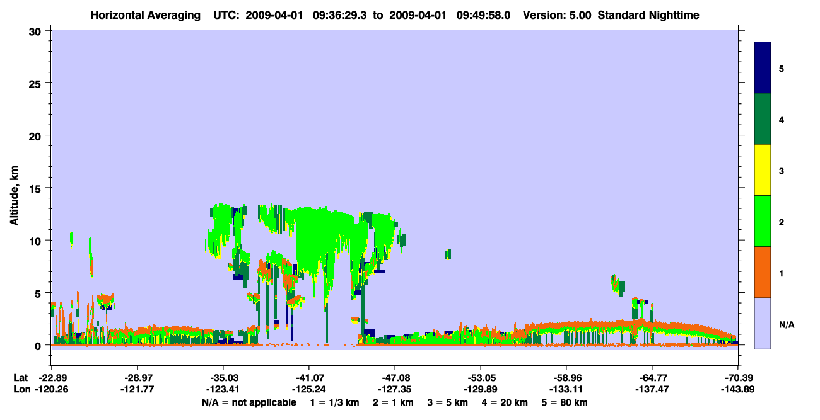Click the orange colorbar segment labeled 1
The image size is (820, 420).
pyautogui.click(x=763, y=272)
